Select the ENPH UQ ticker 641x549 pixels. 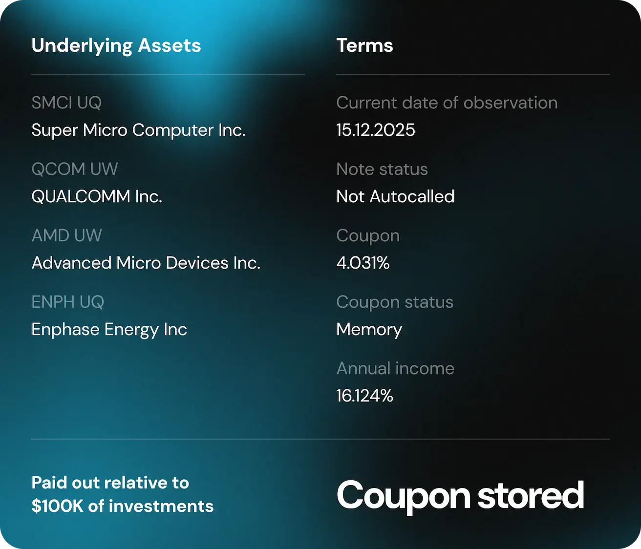(x=68, y=302)
